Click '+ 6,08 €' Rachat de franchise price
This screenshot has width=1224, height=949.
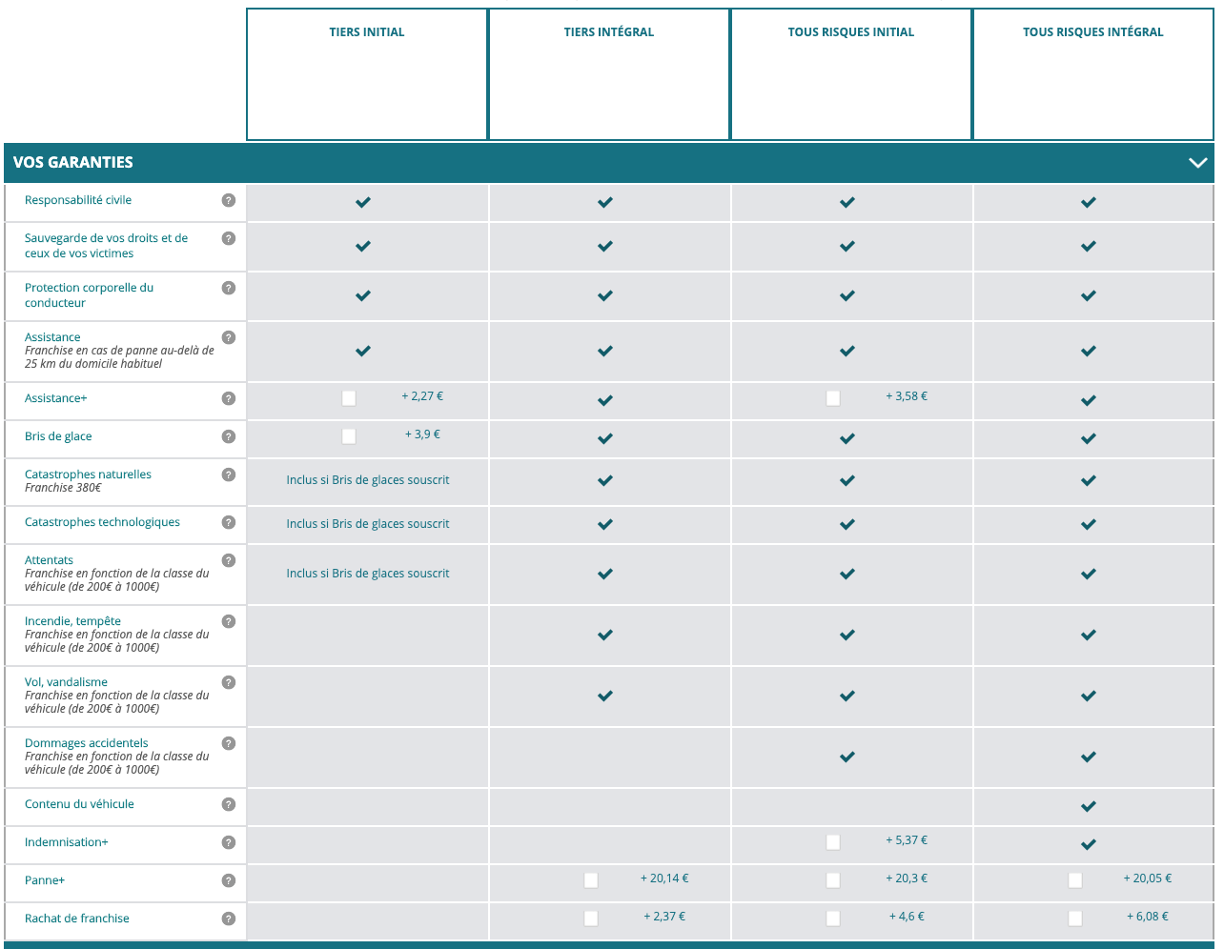click(x=1148, y=917)
